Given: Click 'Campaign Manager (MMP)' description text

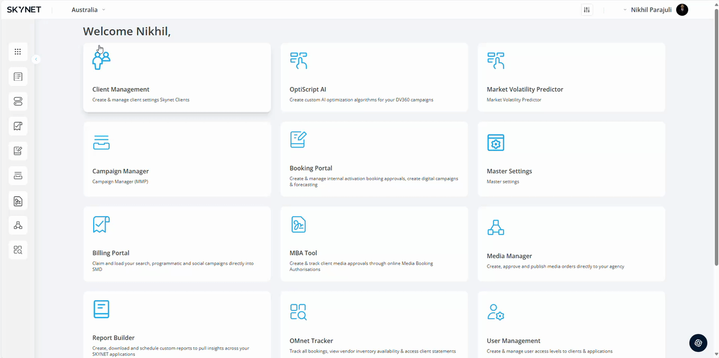Looking at the screenshot, I should 120,182.
